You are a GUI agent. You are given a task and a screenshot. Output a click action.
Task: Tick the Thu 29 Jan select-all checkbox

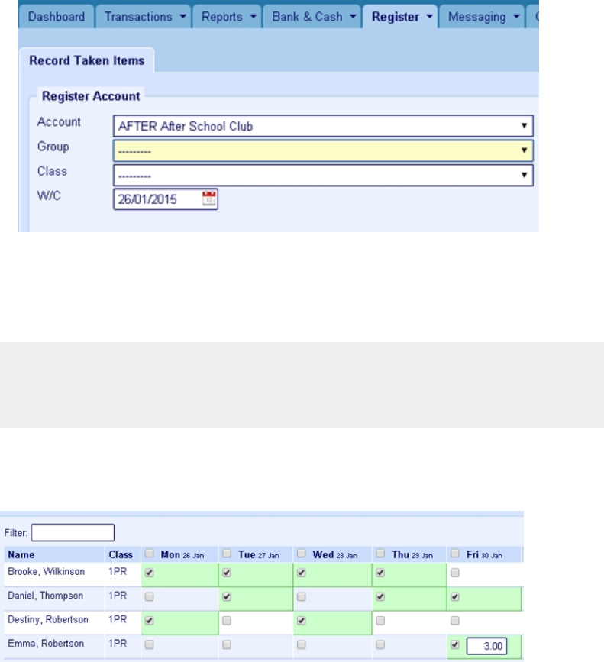380,553
